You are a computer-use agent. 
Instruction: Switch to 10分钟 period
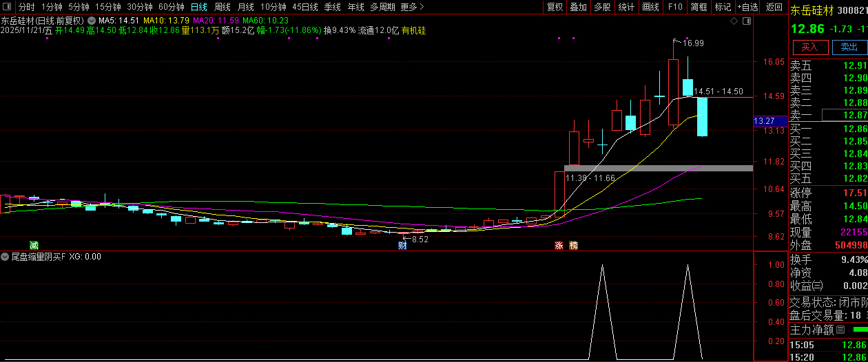(273, 7)
